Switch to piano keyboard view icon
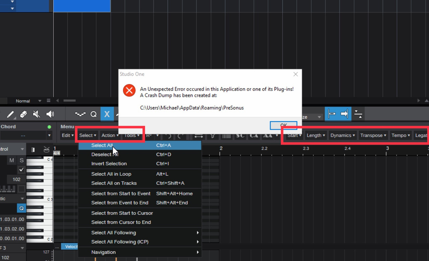The height and width of the screenshot is (261, 429). [33, 150]
